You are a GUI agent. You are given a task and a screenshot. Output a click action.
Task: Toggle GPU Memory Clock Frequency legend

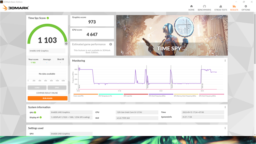click(x=186, y=95)
